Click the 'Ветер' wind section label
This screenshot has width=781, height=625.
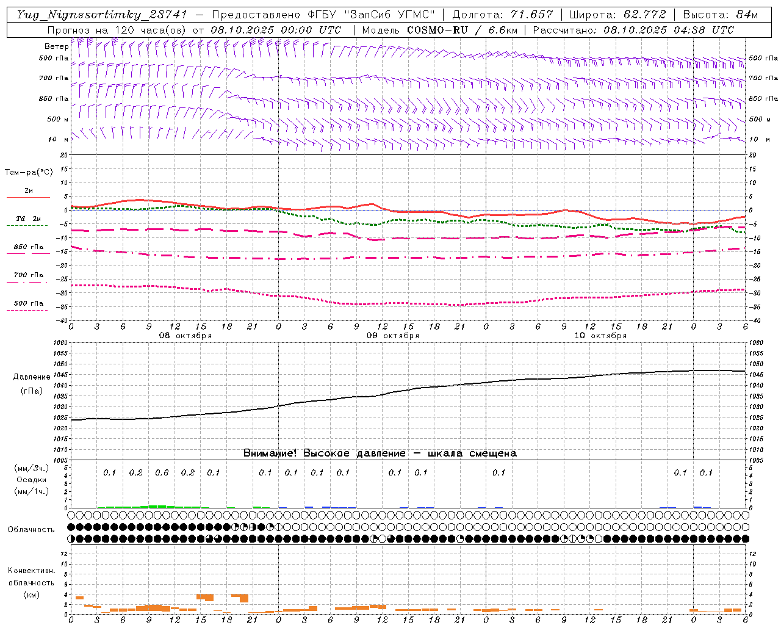tap(56, 46)
